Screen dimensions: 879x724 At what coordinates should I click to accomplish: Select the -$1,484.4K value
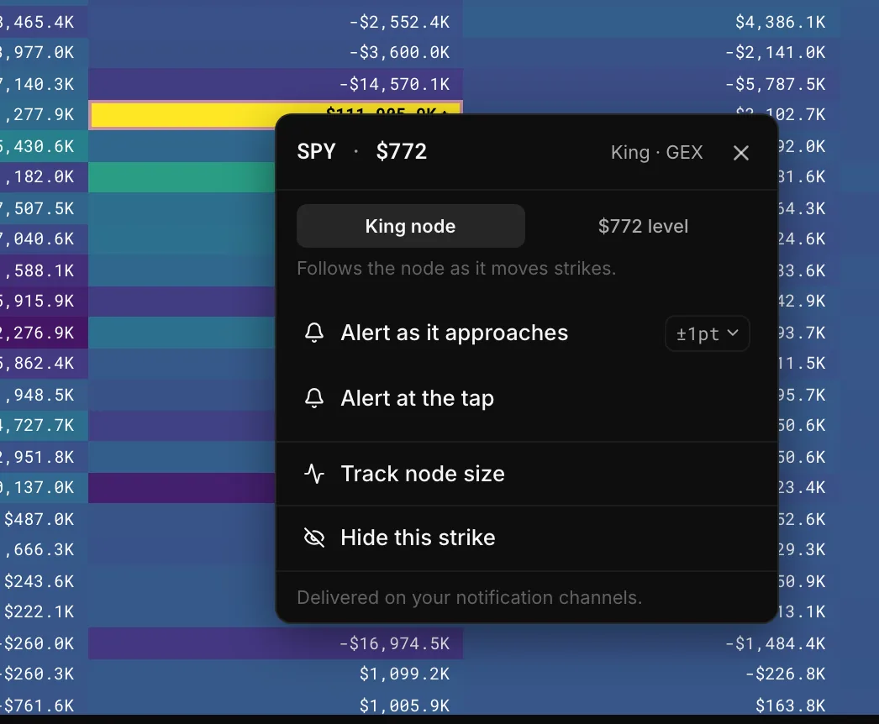point(775,643)
